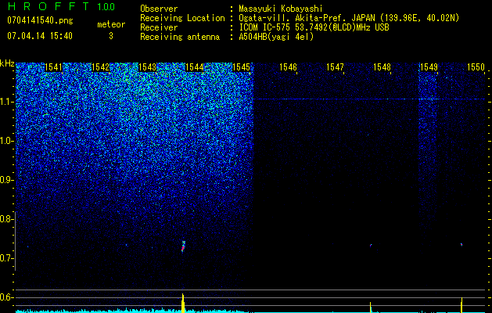Click the yellow intensity spike near 1548
The image size is (492, 313).
371,307
